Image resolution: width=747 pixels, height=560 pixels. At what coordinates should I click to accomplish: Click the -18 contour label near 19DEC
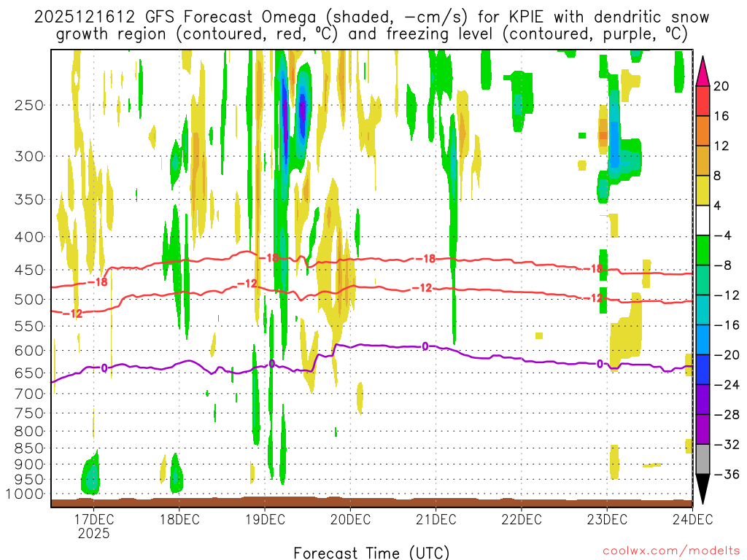click(x=268, y=257)
